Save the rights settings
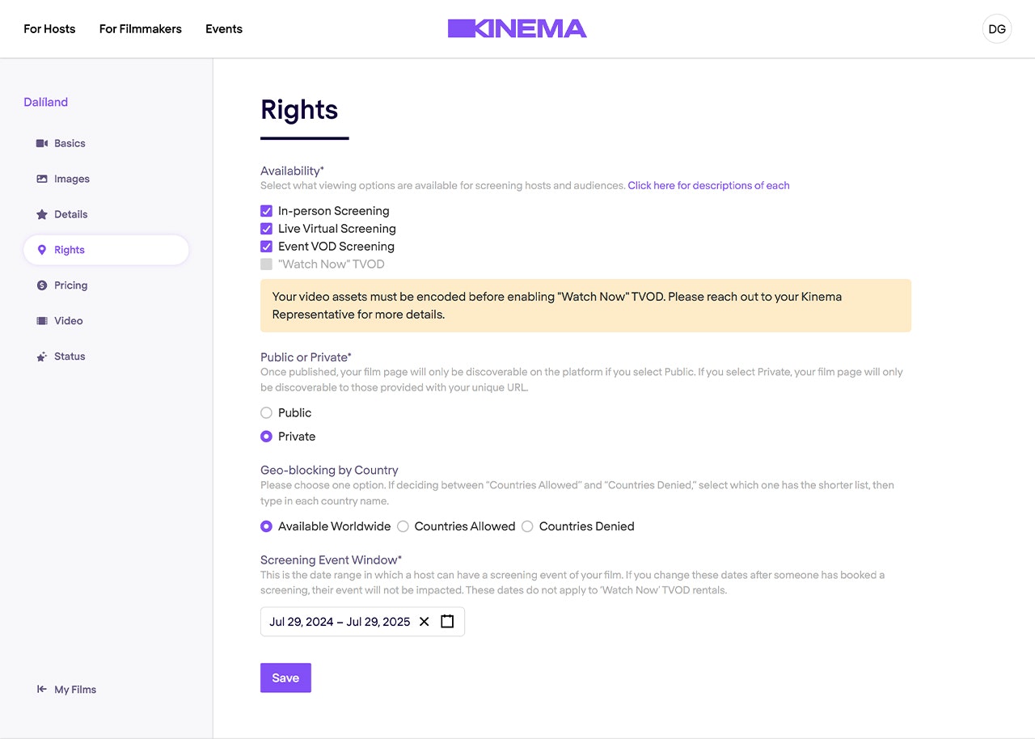Viewport: 1035px width, 739px height. coord(285,678)
